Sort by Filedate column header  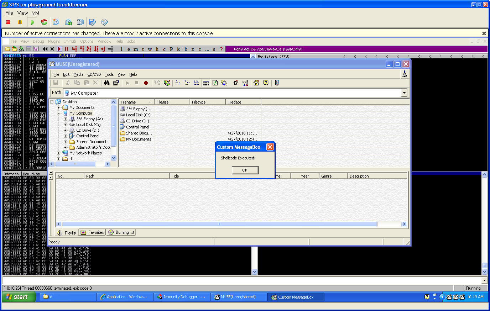(243, 102)
